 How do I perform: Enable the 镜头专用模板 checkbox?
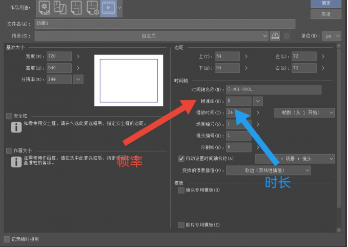(181, 191)
